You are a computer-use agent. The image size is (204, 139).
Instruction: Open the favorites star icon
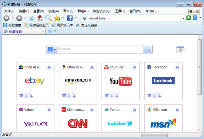point(57,18)
